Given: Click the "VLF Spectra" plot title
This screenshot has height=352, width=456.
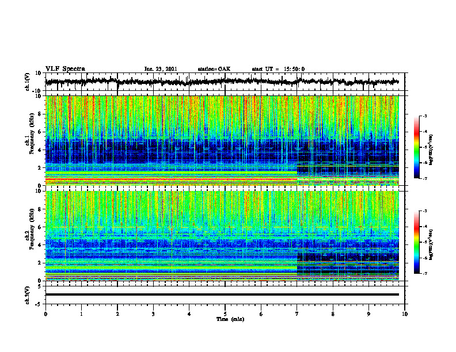Looking at the screenshot, I should coord(65,69).
